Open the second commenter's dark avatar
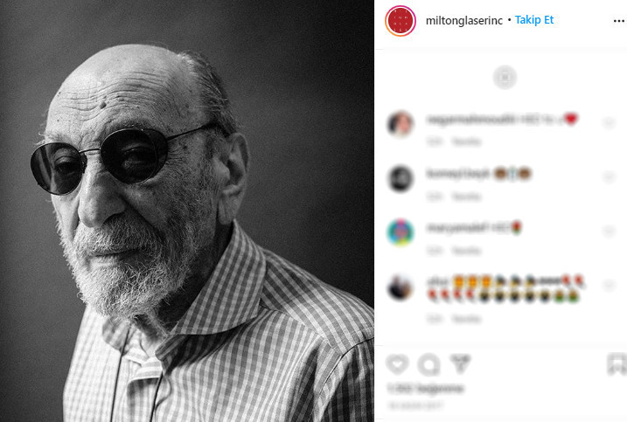This screenshot has height=422, width=627. (401, 178)
